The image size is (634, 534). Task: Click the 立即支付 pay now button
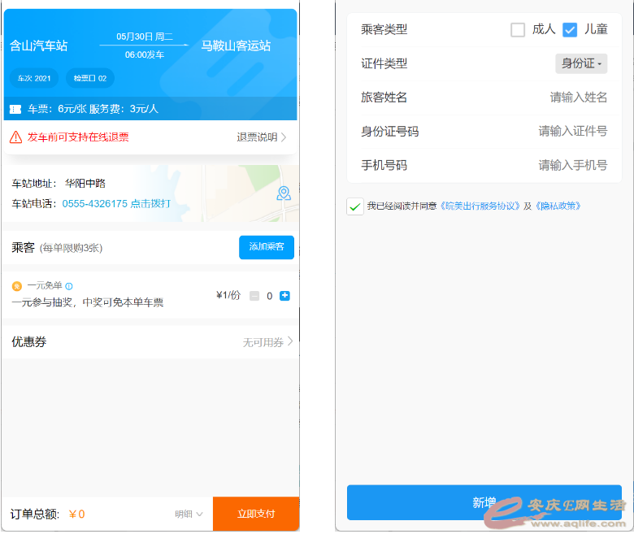tap(256, 514)
